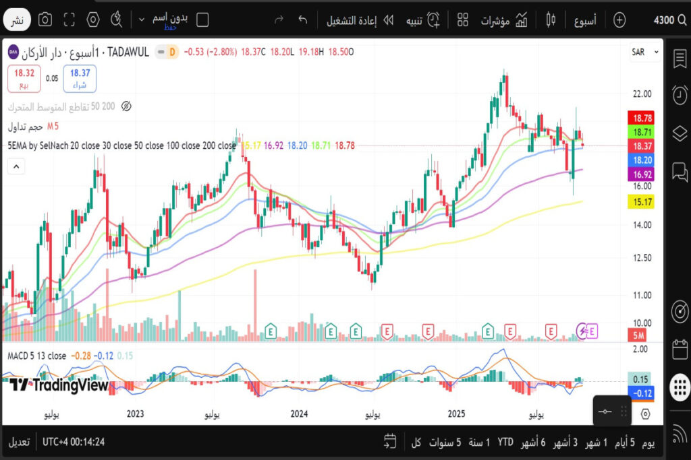Click the blue 18.37 شراء buy button
This screenshot has width=691, height=460.
80,77
